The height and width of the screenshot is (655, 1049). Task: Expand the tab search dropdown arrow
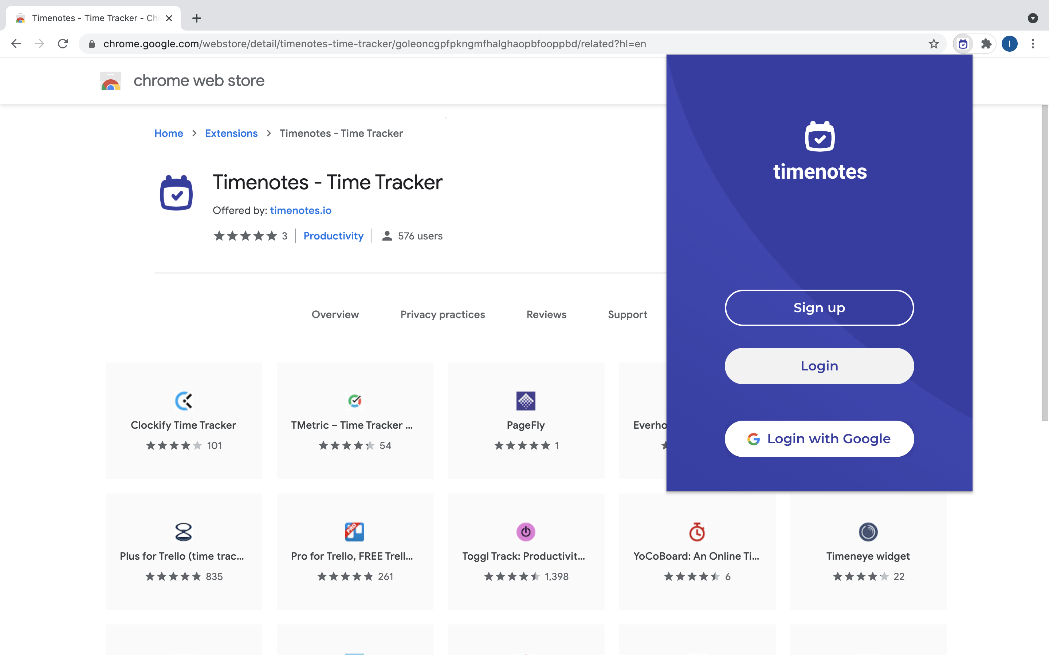(1033, 18)
